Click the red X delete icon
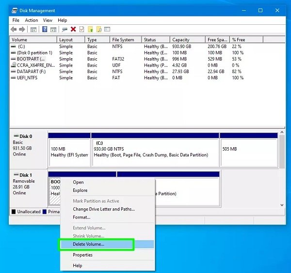Image resolution: width=291 pixels, height=273 pixels. (73, 29)
